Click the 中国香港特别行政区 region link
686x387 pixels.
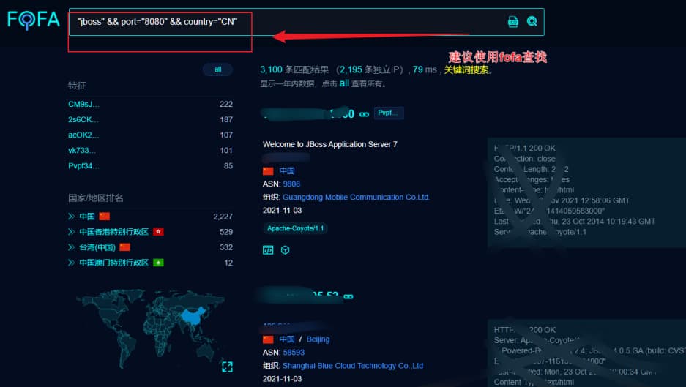[113, 232]
